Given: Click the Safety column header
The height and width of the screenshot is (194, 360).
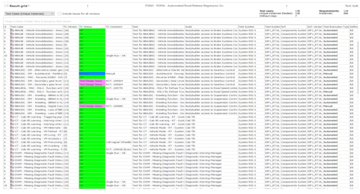Looking at the screenshot, I should [x=354, y=27].
